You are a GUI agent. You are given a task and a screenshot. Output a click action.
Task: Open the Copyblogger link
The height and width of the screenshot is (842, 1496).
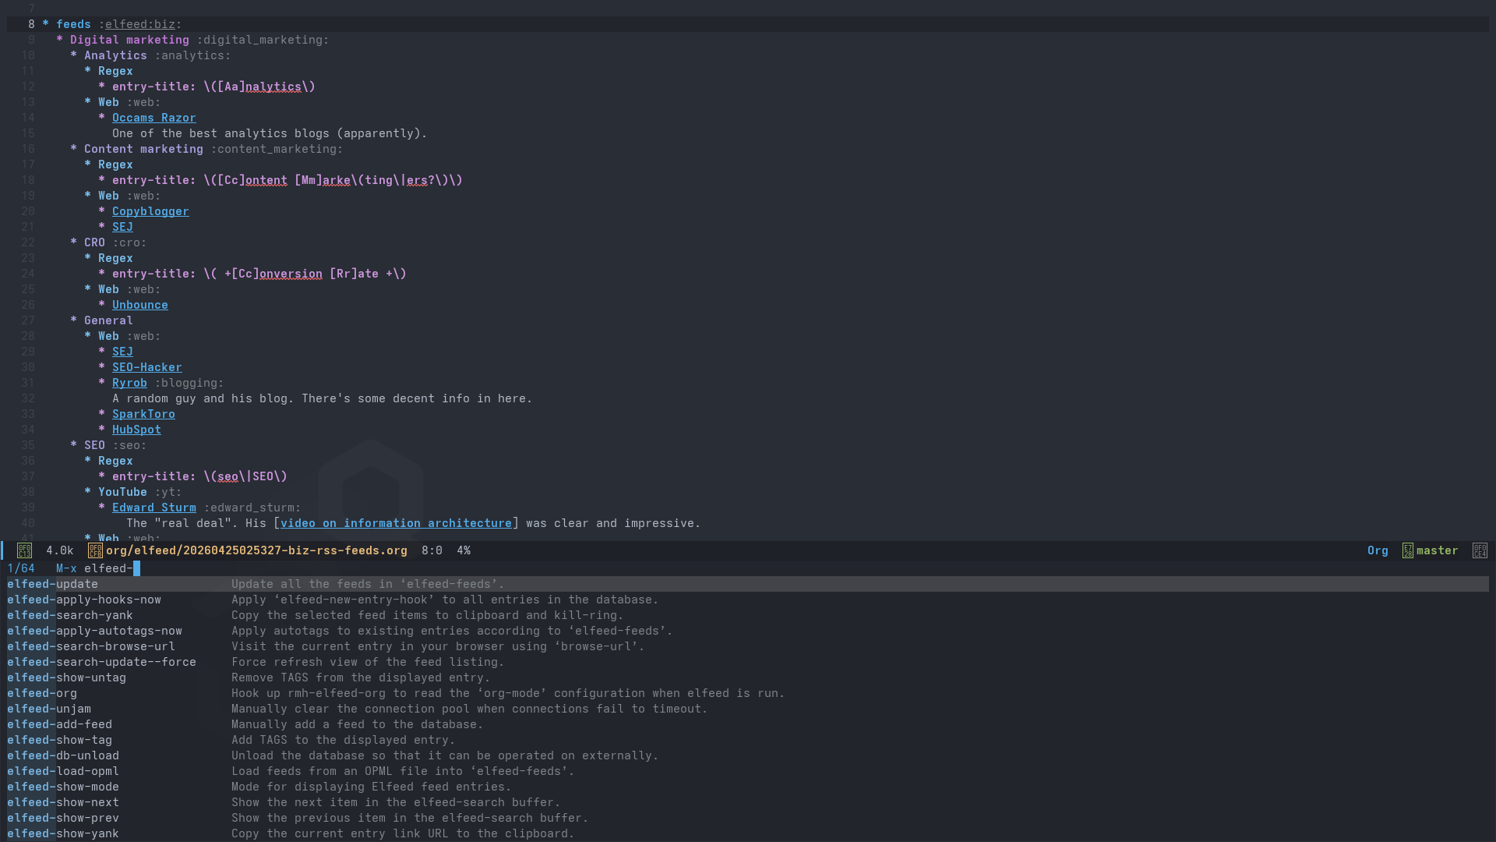150,211
